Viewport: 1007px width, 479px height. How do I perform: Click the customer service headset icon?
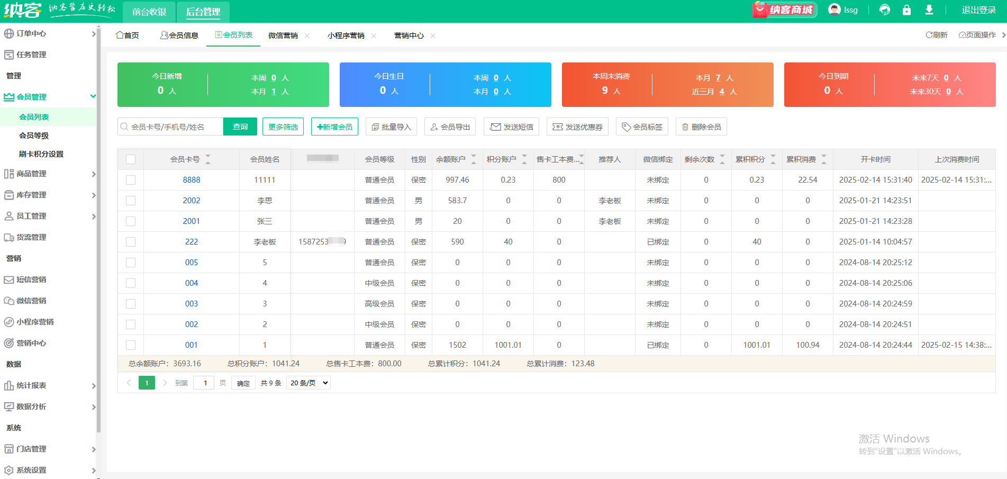(x=884, y=10)
